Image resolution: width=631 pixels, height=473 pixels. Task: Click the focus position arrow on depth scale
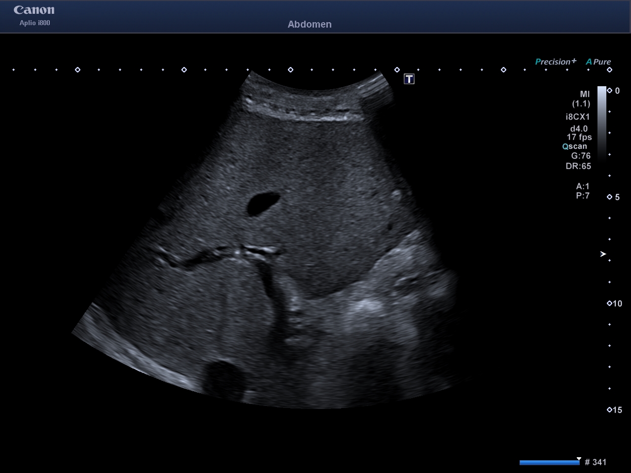[x=603, y=254]
